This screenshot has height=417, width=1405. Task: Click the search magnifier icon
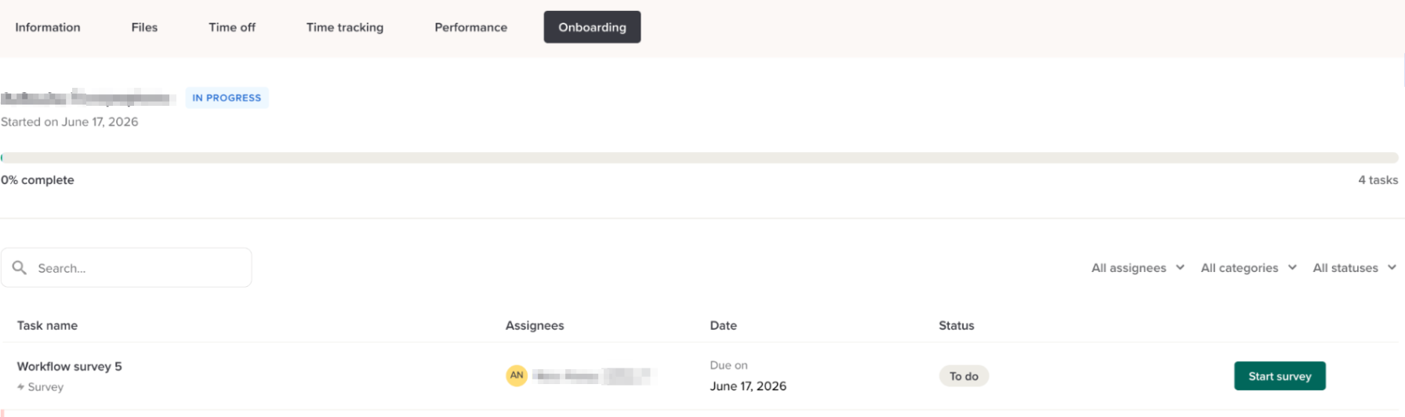click(20, 267)
